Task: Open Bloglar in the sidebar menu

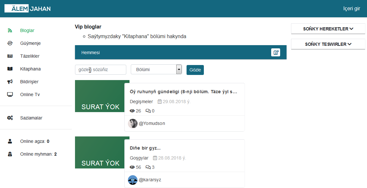Action: point(27,30)
